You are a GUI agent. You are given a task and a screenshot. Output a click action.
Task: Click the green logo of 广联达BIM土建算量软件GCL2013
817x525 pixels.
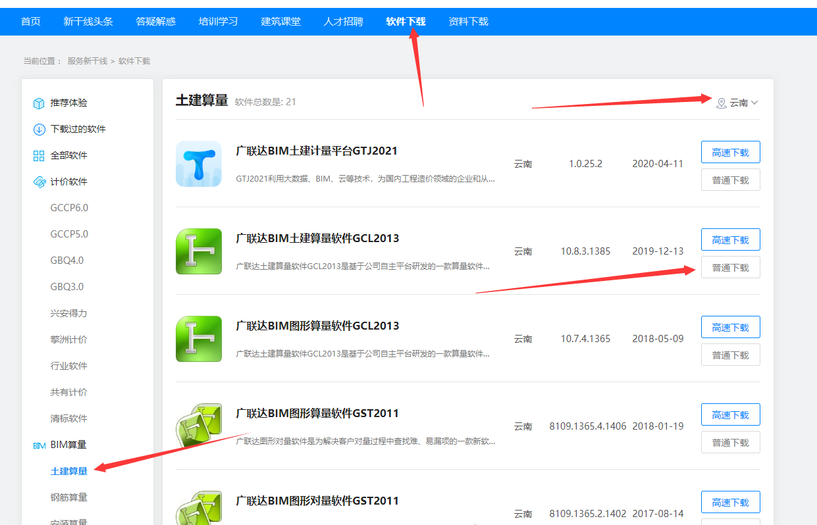coord(199,251)
